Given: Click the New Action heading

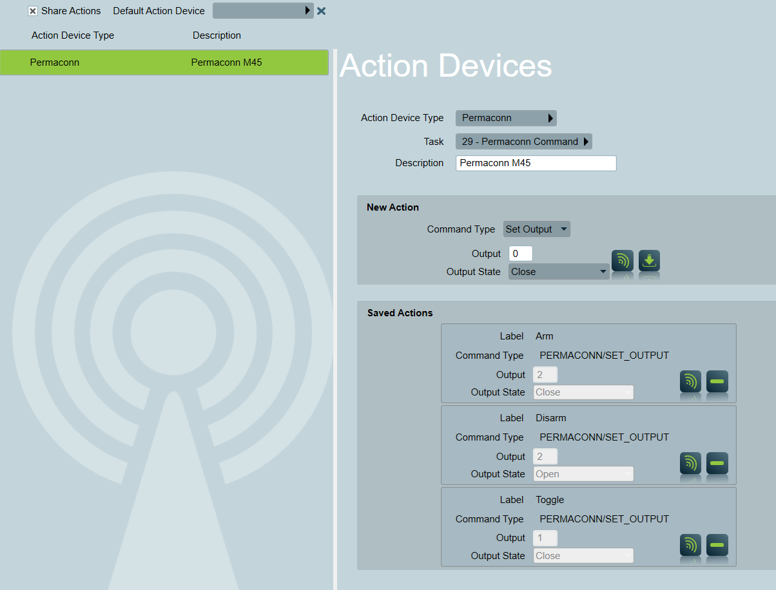Looking at the screenshot, I should click(x=393, y=207).
